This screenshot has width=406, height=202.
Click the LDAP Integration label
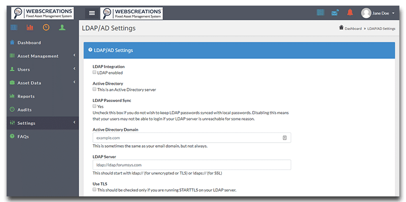click(x=109, y=66)
